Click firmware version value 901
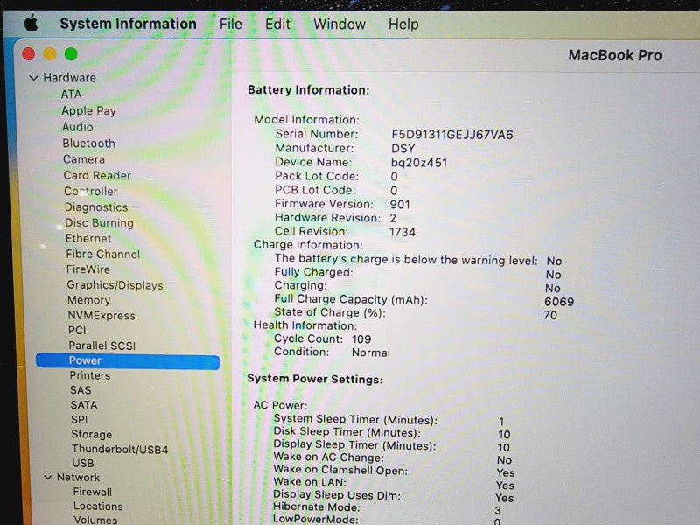 tap(400, 205)
